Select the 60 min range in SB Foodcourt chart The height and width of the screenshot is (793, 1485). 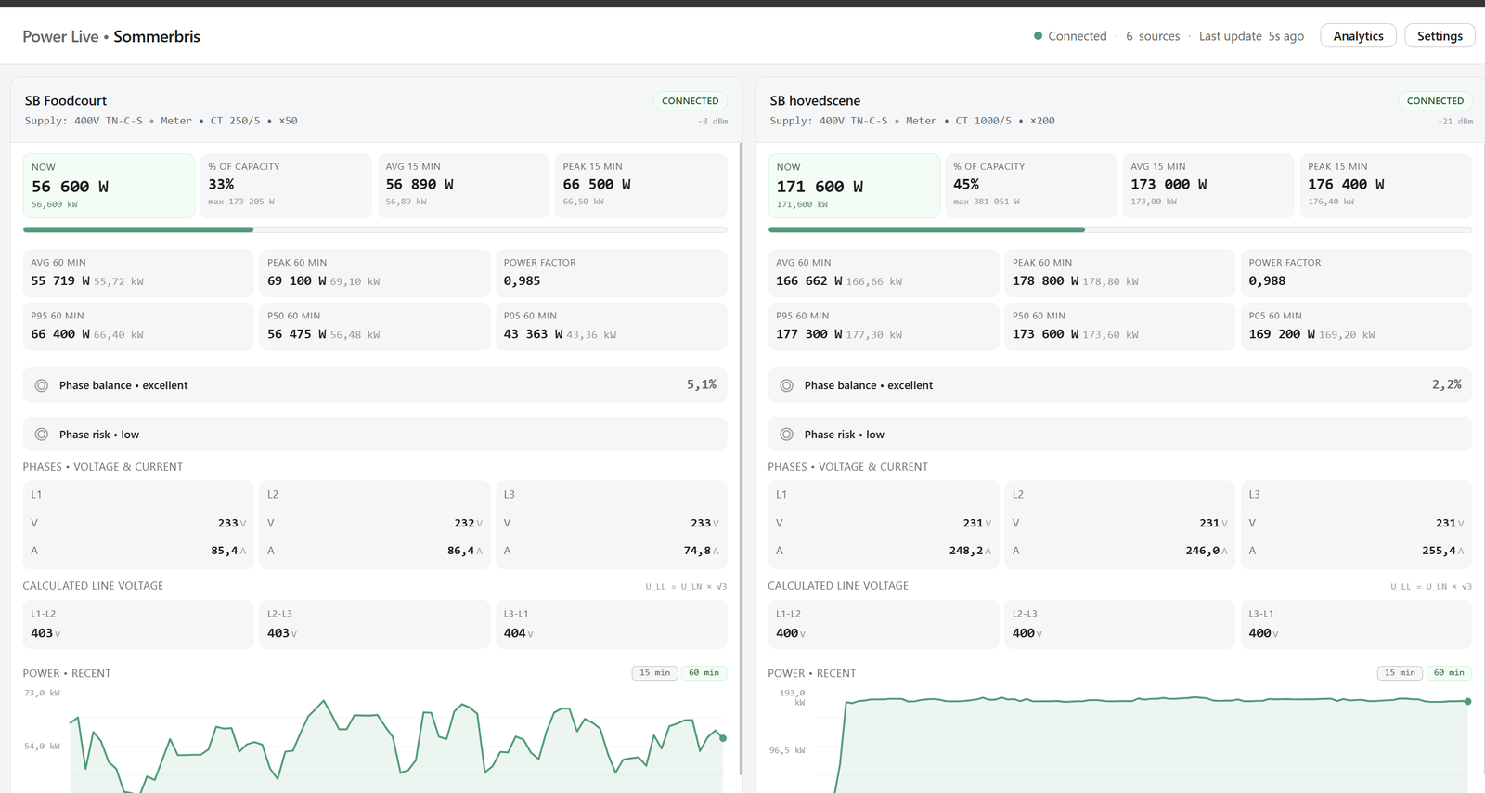coord(704,673)
